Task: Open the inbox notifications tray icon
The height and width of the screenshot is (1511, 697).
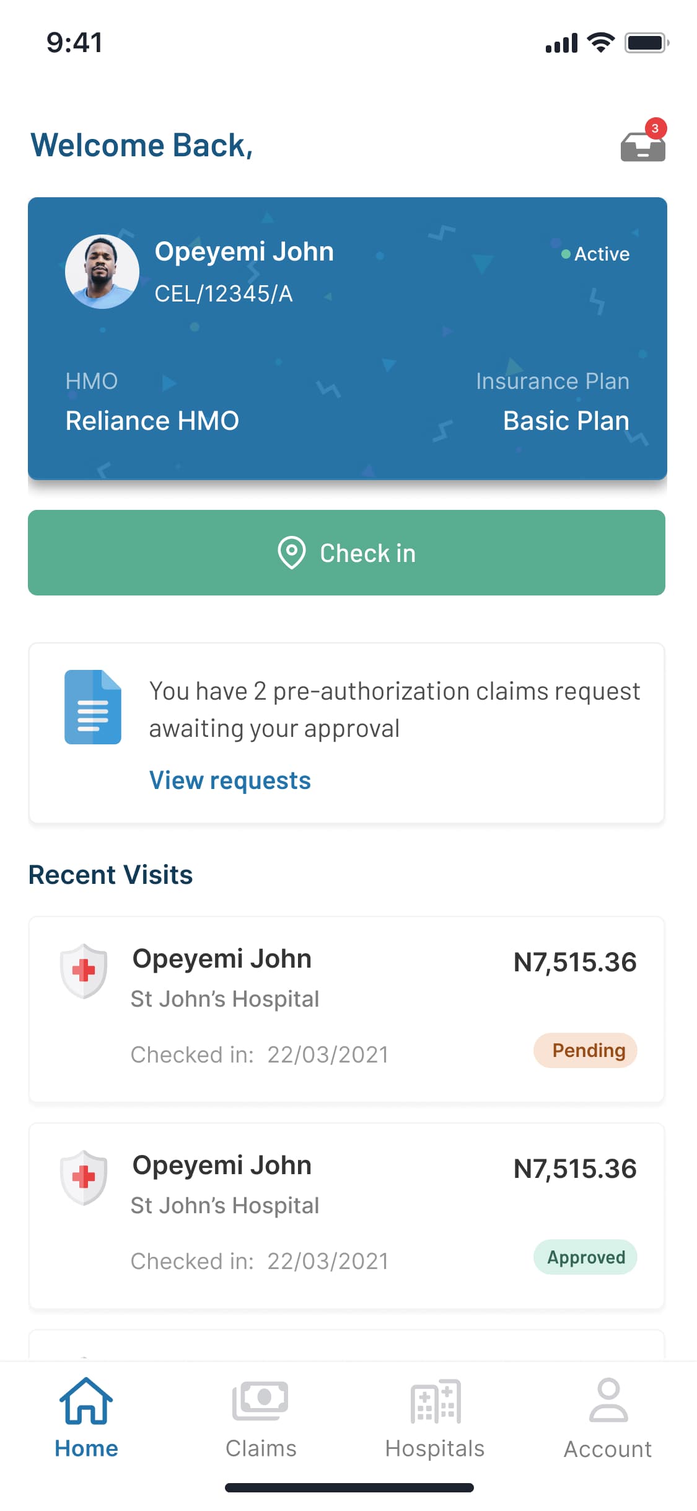Action: point(642,146)
